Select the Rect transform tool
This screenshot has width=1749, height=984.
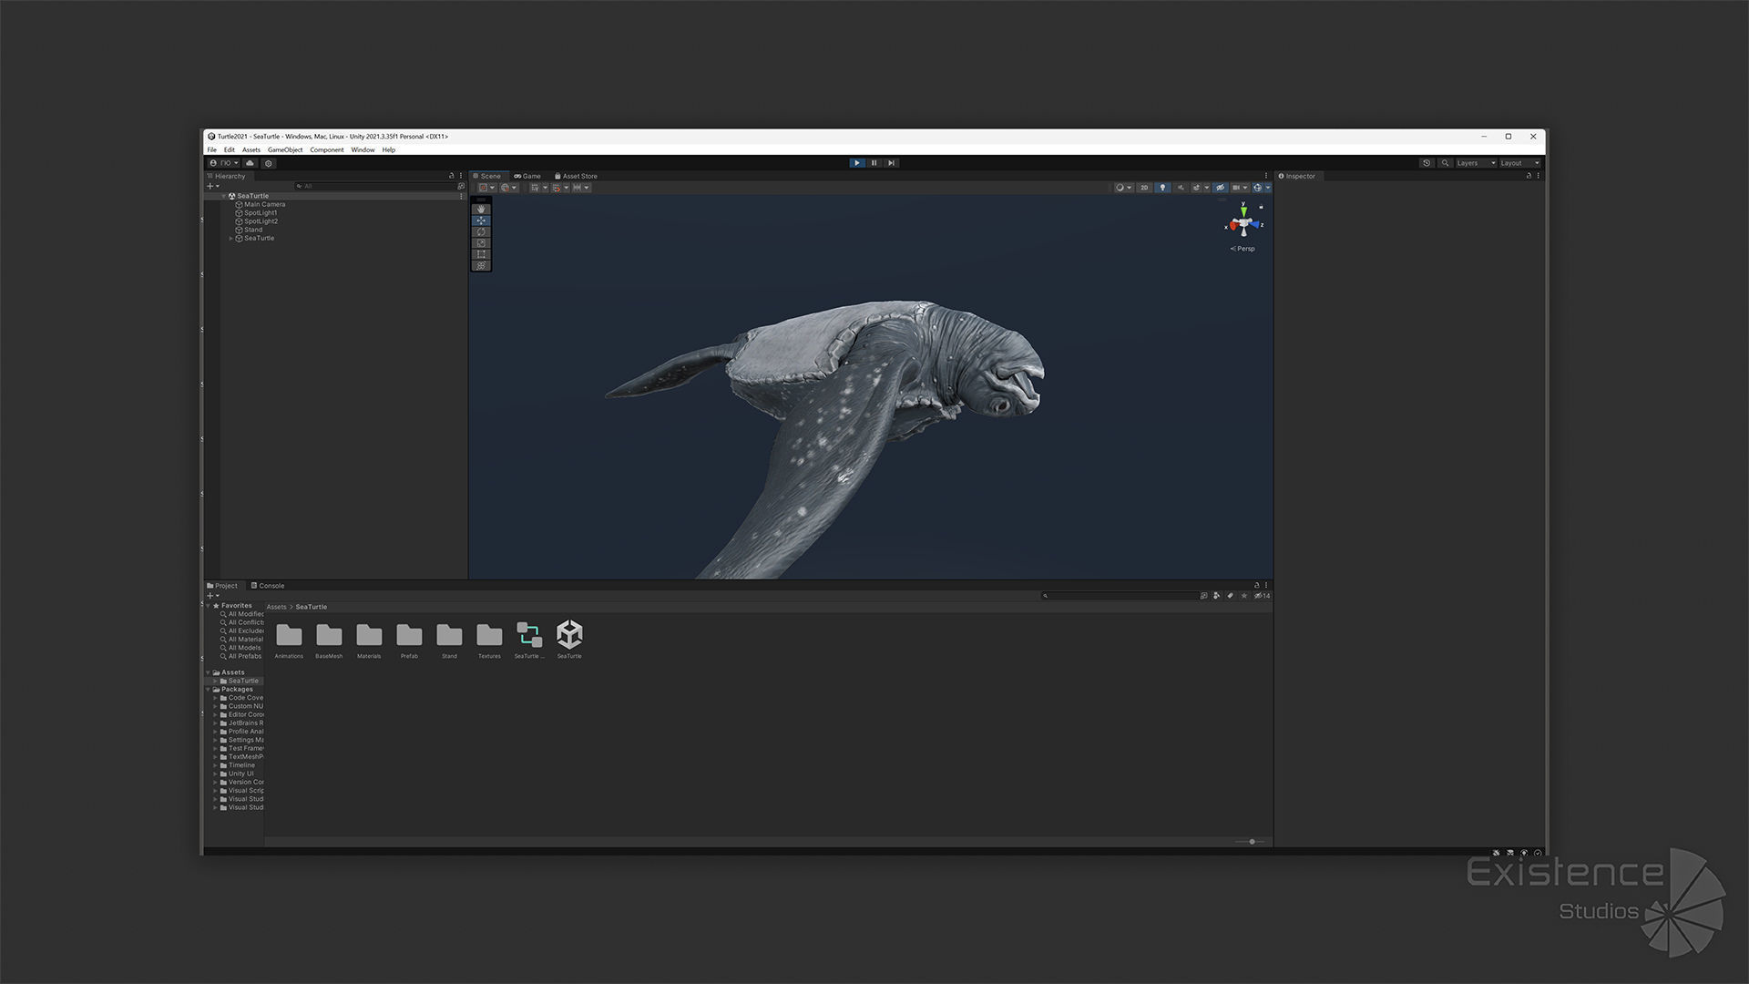(x=481, y=254)
